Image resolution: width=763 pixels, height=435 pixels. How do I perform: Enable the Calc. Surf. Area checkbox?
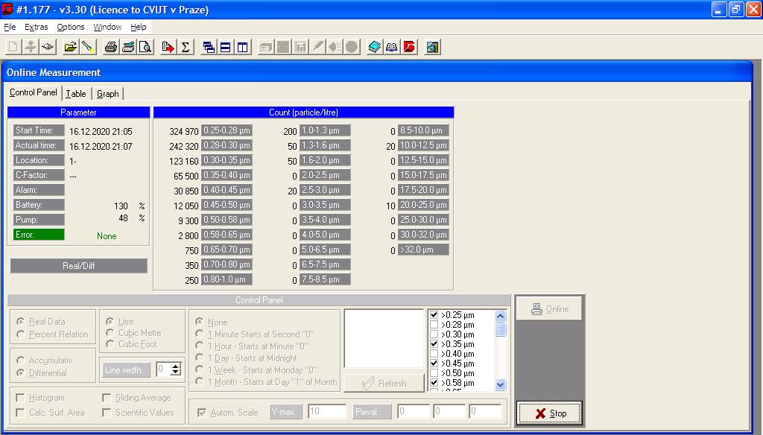[x=20, y=413]
